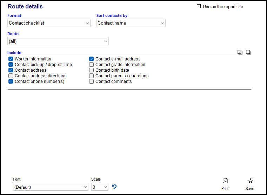
Task: Enable Contact comments checkbox
Action: [x=92, y=82]
